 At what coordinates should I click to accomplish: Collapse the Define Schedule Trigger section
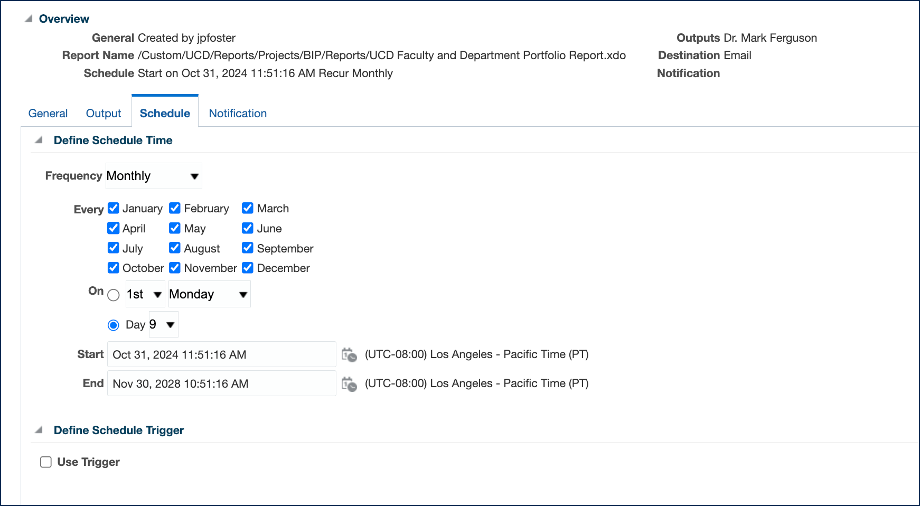(39, 430)
